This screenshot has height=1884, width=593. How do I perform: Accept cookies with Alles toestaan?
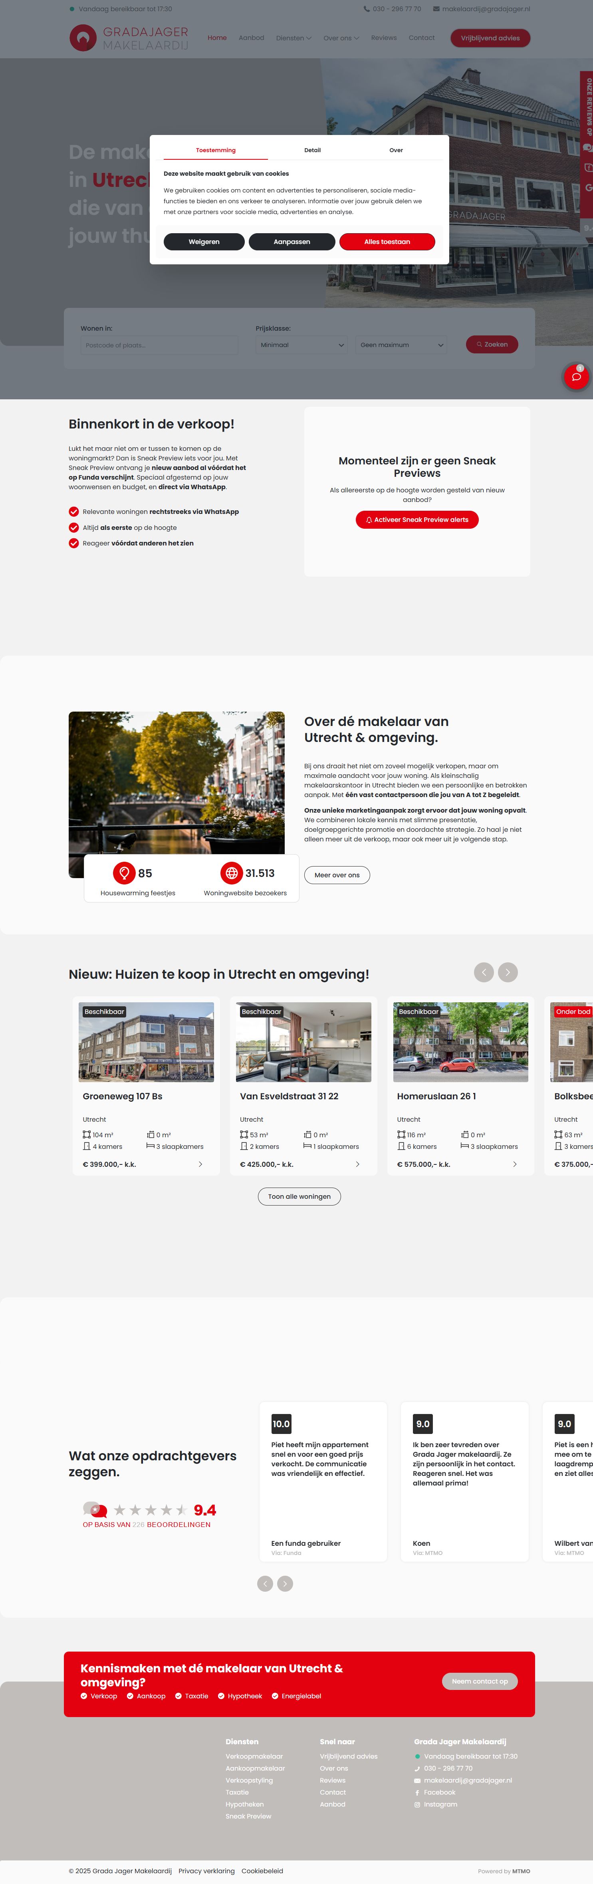click(x=387, y=241)
